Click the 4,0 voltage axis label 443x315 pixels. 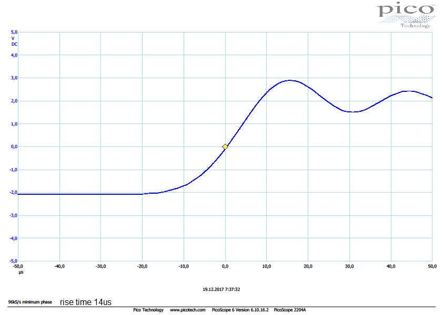click(x=14, y=55)
